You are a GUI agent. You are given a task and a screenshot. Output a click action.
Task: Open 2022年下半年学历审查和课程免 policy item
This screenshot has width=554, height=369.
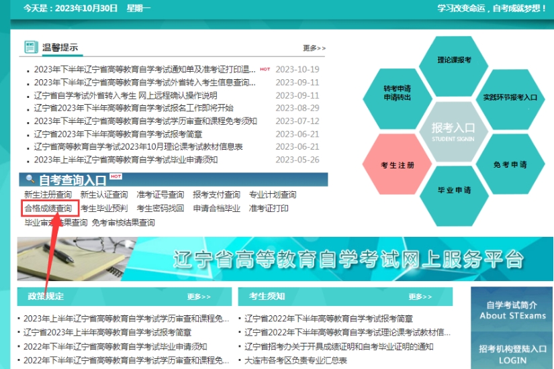pos(126,360)
